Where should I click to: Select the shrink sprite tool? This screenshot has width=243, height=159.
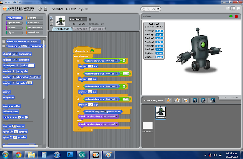click(x=158, y=9)
